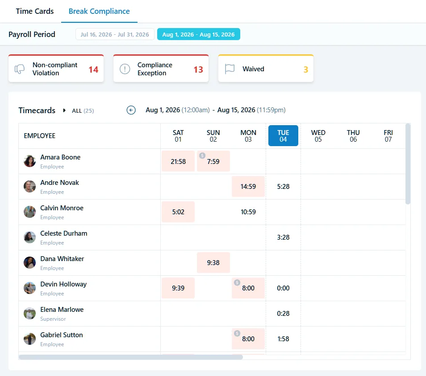Open Devin Holloway's 8:00 Monday cell

(248, 288)
